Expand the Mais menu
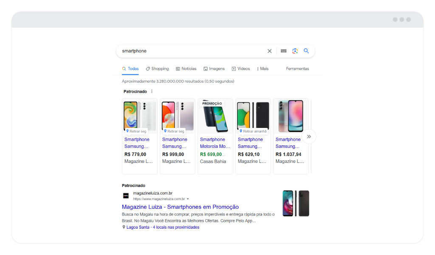The height and width of the screenshot is (255, 435). [x=263, y=68]
